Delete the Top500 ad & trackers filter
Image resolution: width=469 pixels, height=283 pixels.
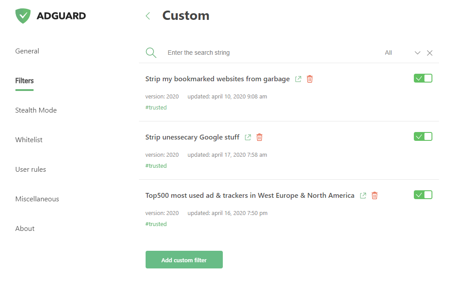[x=375, y=196]
